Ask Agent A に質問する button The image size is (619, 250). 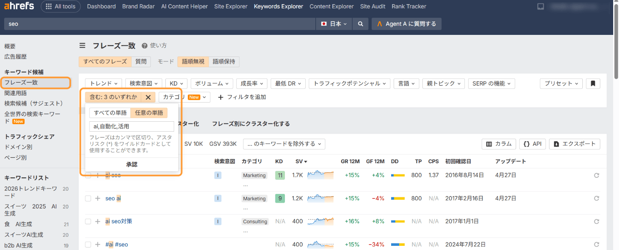pyautogui.click(x=407, y=24)
